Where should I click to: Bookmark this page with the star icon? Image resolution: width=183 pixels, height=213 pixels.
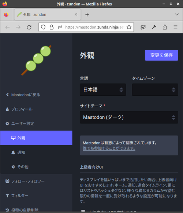(x=129, y=27)
